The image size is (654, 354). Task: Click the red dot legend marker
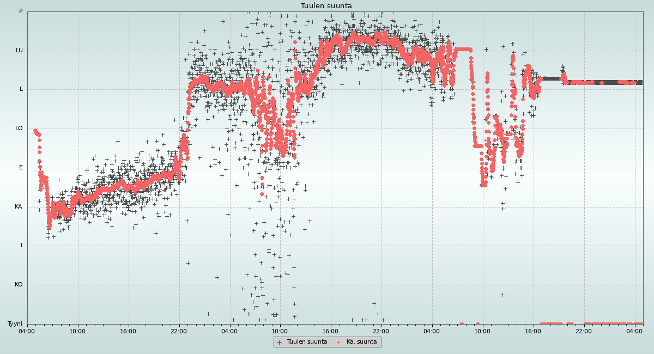(x=339, y=342)
